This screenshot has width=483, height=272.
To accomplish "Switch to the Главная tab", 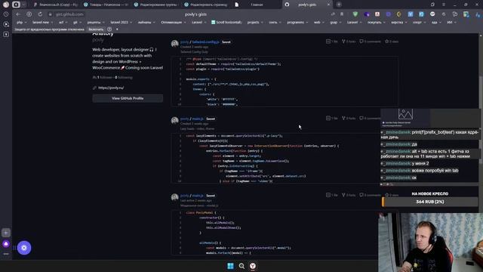I will [x=256, y=5].
